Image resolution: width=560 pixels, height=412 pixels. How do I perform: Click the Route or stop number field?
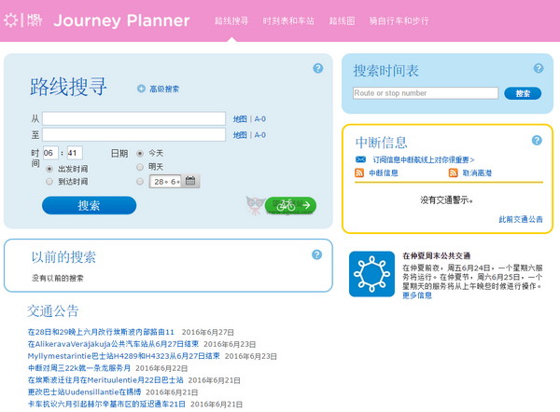[x=426, y=93]
